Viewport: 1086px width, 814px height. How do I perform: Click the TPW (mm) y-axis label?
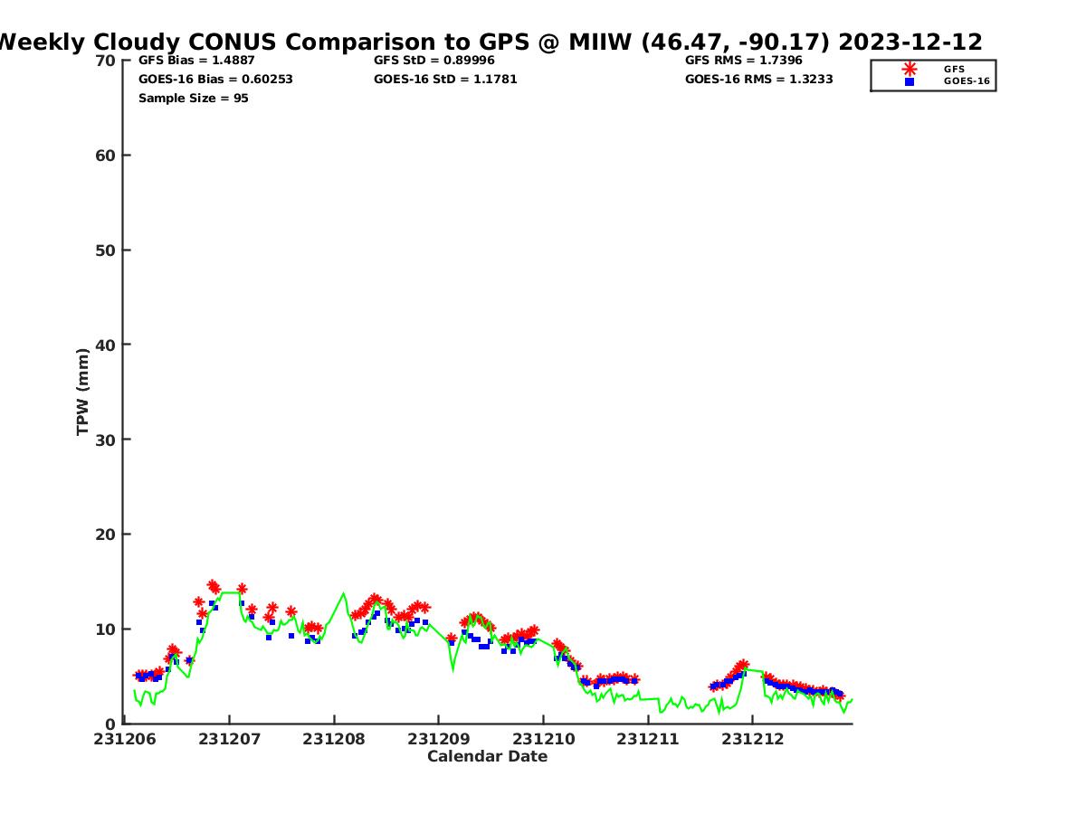pos(83,392)
